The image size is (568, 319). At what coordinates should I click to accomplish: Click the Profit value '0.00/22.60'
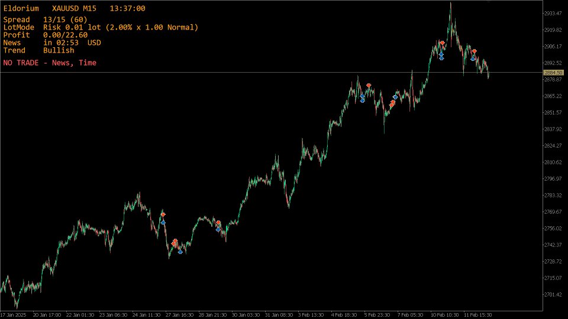[65, 35]
